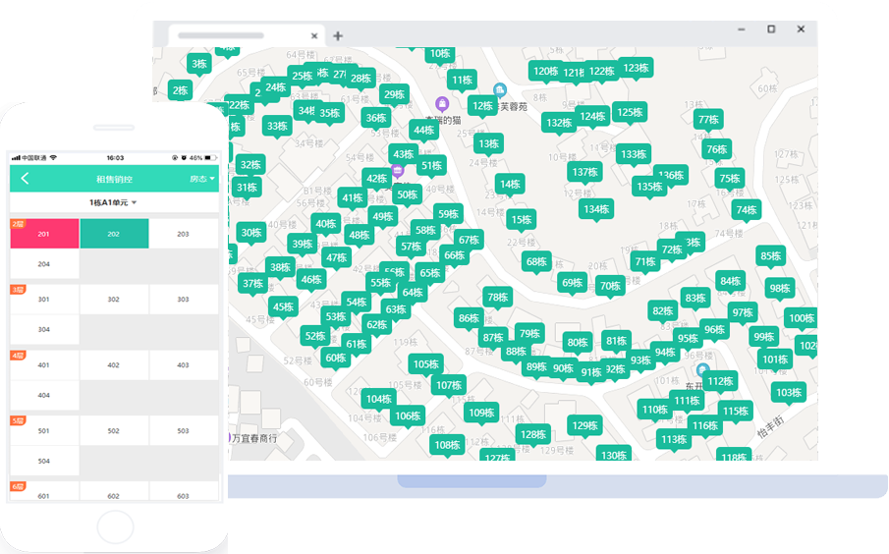Select the 85栋 building pin
Image resolution: width=889 pixels, height=554 pixels.
[770, 256]
